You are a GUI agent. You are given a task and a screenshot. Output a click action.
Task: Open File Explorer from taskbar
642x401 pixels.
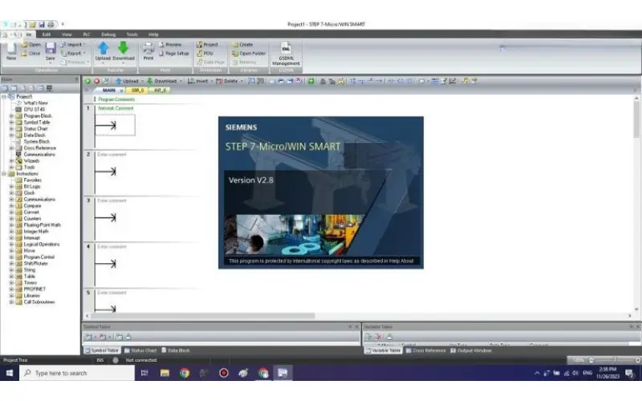[165, 373]
